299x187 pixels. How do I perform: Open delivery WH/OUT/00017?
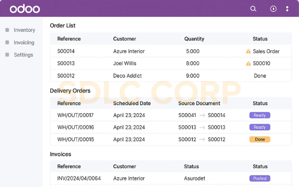pos(76,115)
